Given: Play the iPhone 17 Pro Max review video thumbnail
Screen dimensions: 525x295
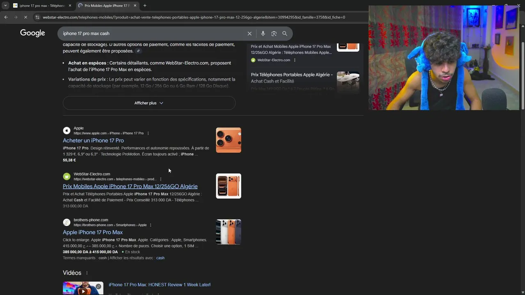Looking at the screenshot, I should [x=83, y=288].
